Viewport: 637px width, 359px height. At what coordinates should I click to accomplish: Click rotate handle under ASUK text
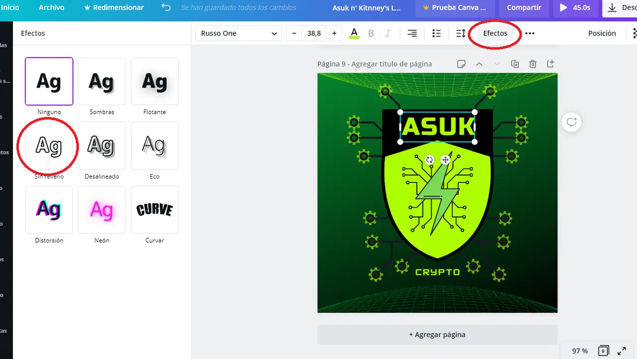click(x=429, y=160)
